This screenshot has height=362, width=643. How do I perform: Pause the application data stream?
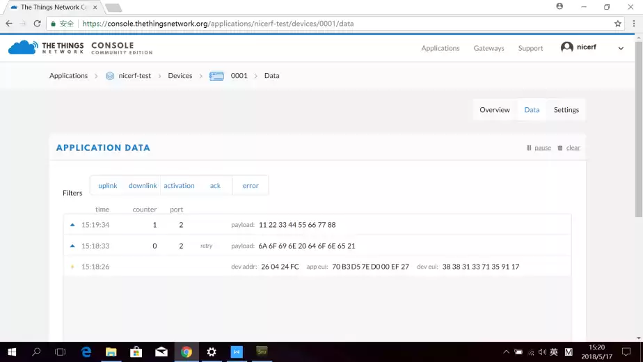coord(539,148)
